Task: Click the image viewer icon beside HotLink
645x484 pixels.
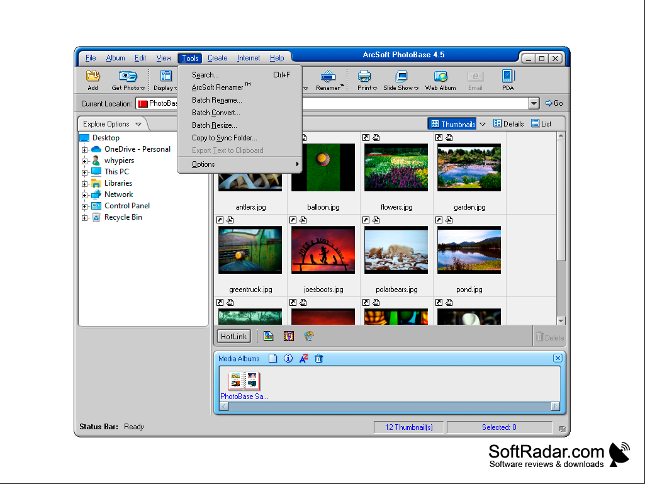Action: tap(269, 336)
